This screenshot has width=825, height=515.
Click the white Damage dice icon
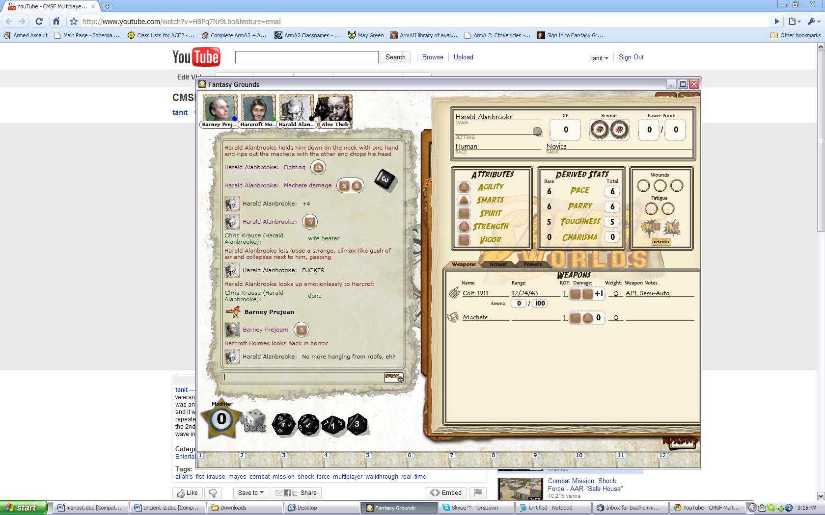[253, 421]
